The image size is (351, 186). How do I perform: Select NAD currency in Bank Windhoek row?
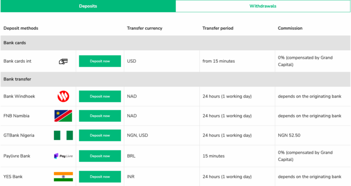coord(132,96)
